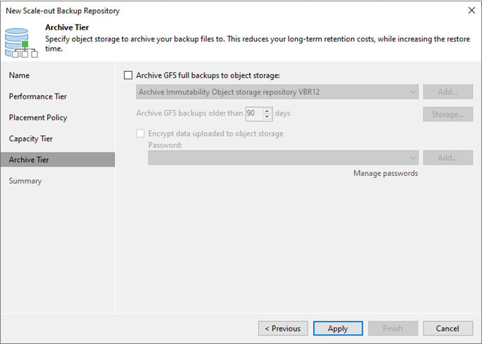The width and height of the screenshot is (482, 344).
Task: Enable Archive GFS full backups checkbox
Action: pyautogui.click(x=128, y=75)
